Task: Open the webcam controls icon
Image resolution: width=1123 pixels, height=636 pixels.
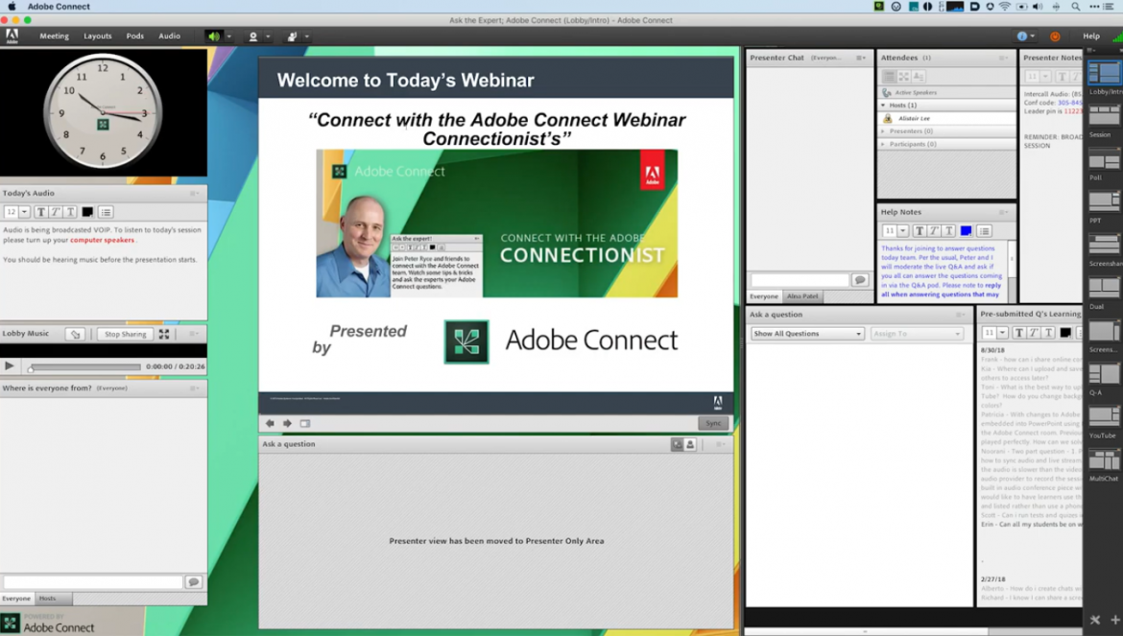Action: 253,36
